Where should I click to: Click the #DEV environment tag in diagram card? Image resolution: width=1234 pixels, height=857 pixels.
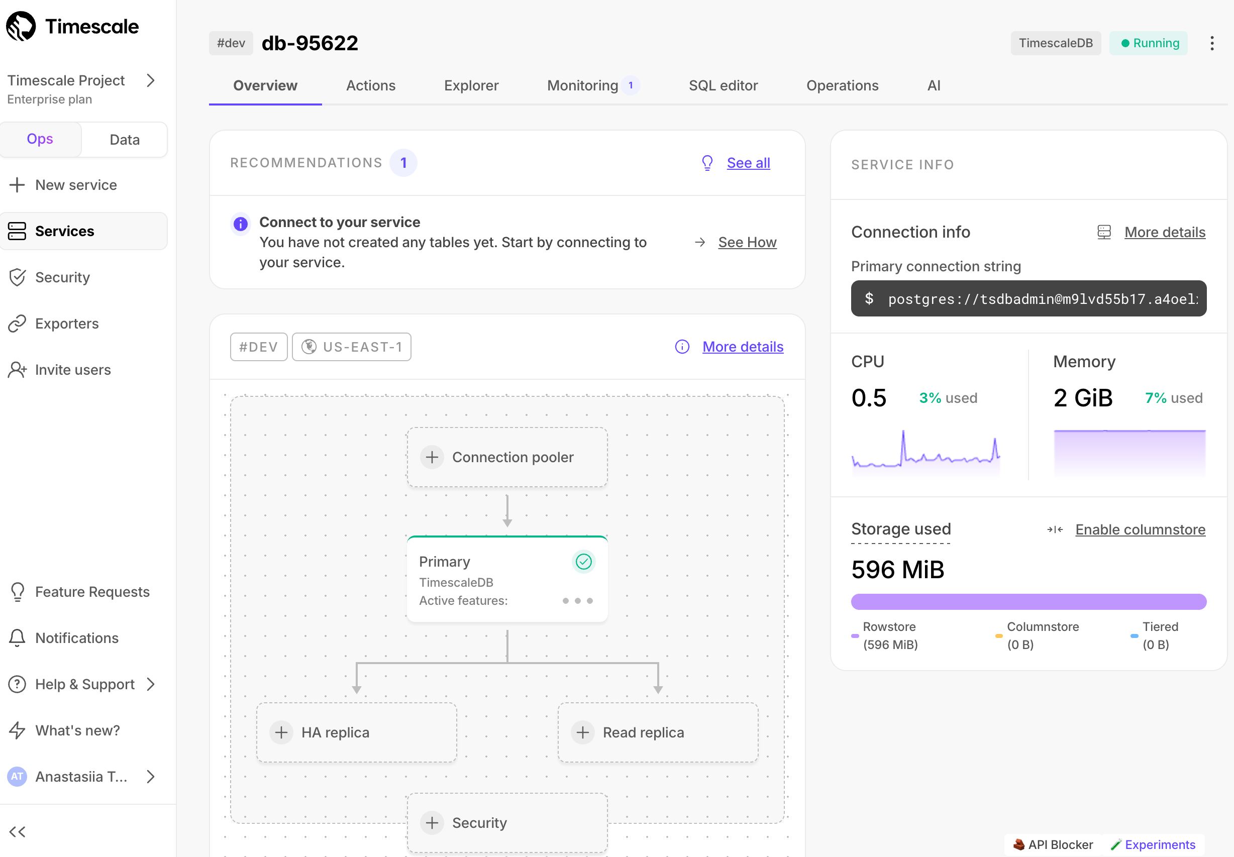(x=259, y=347)
